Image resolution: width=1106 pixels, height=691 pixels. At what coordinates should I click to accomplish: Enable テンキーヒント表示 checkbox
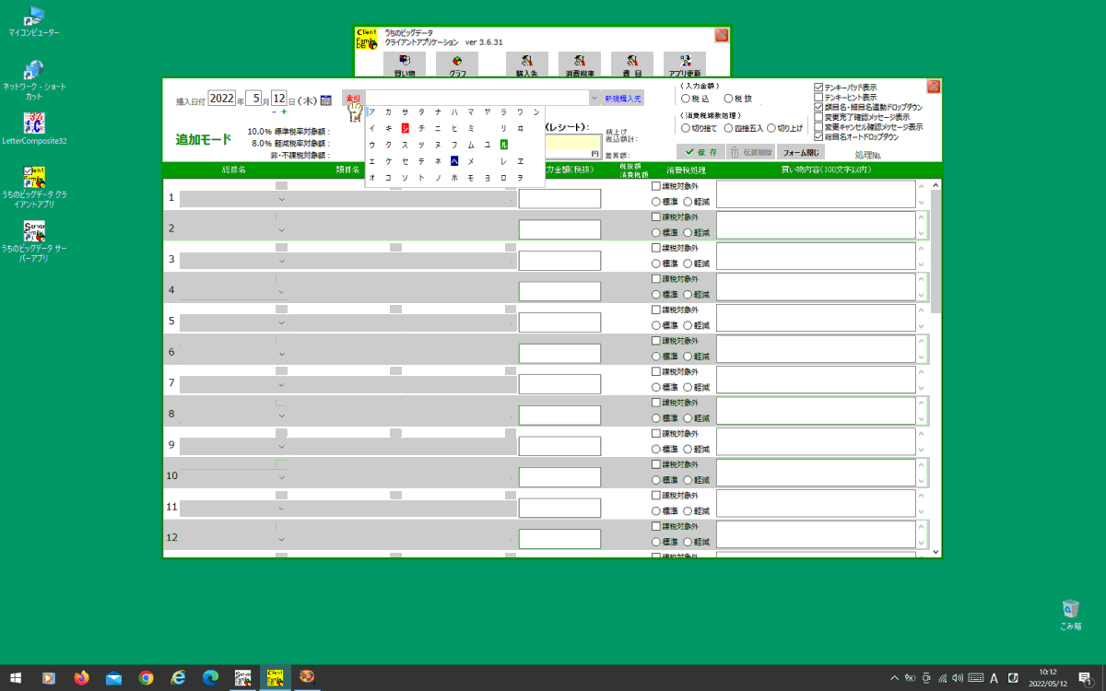click(x=818, y=97)
